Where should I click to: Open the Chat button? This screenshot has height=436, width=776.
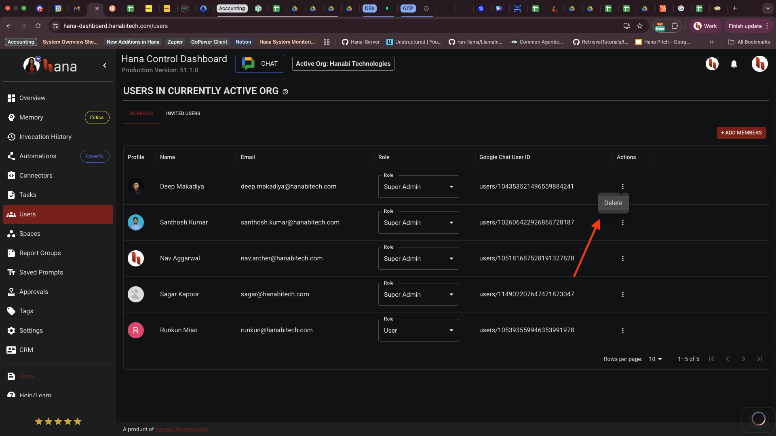tap(259, 64)
